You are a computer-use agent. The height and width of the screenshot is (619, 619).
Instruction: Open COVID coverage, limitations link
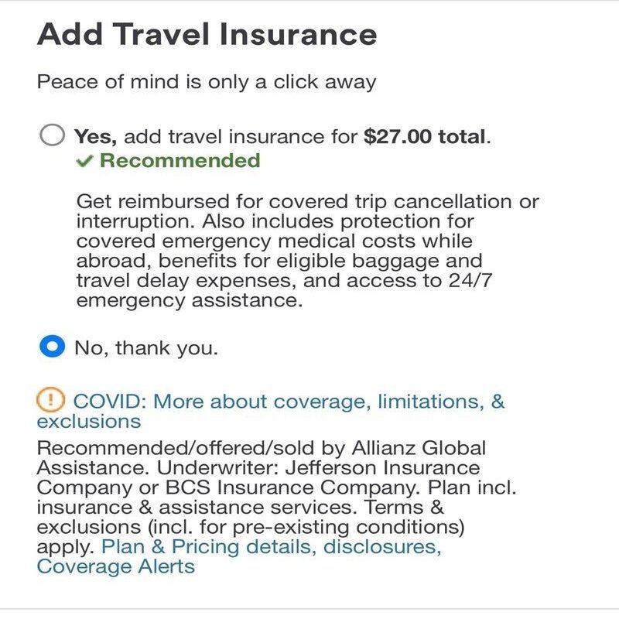[288, 401]
